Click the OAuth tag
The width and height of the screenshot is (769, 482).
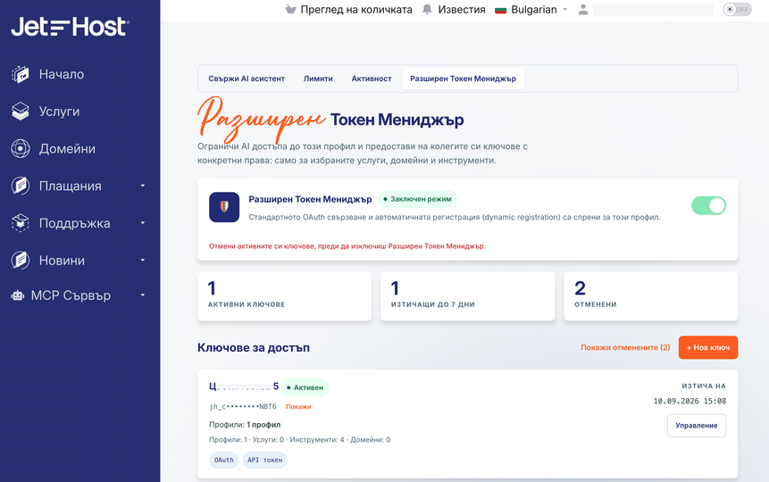tap(224, 460)
